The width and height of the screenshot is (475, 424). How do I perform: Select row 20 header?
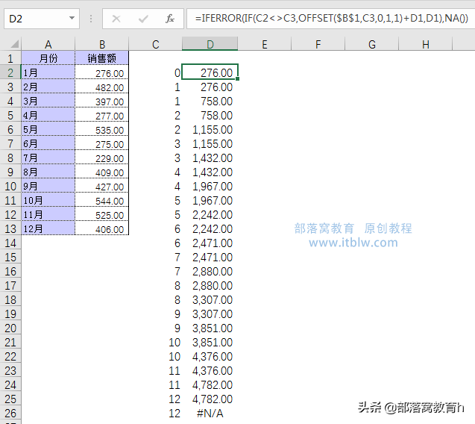click(x=10, y=328)
